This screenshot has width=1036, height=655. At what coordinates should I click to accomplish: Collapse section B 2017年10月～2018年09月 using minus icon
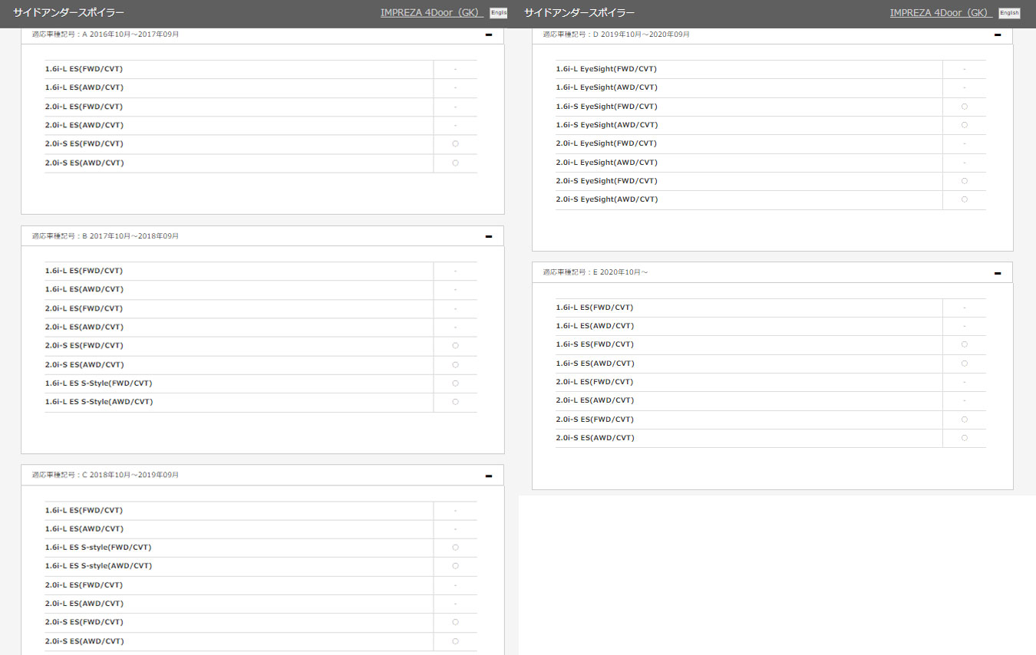click(x=488, y=236)
